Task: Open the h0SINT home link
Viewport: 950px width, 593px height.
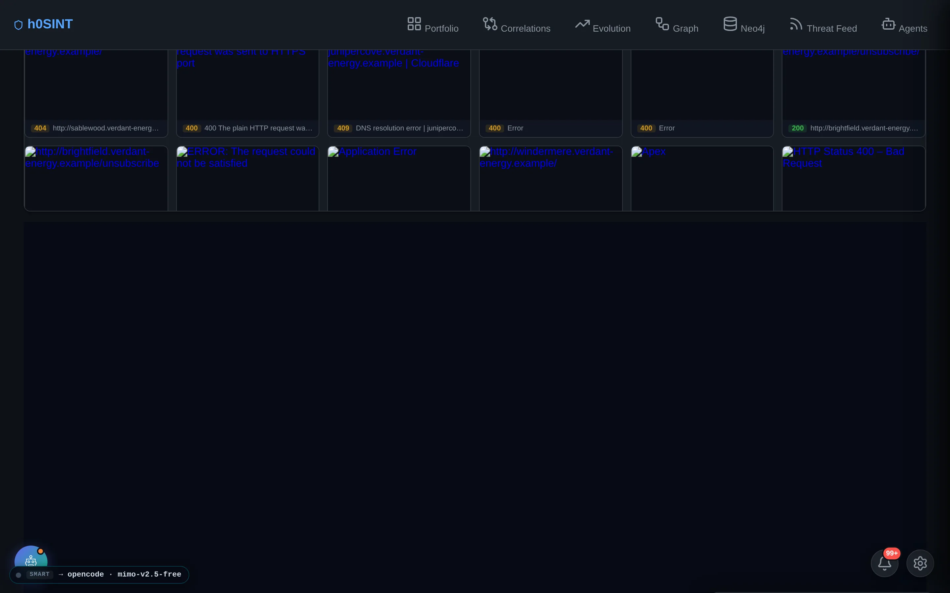Action: (43, 24)
